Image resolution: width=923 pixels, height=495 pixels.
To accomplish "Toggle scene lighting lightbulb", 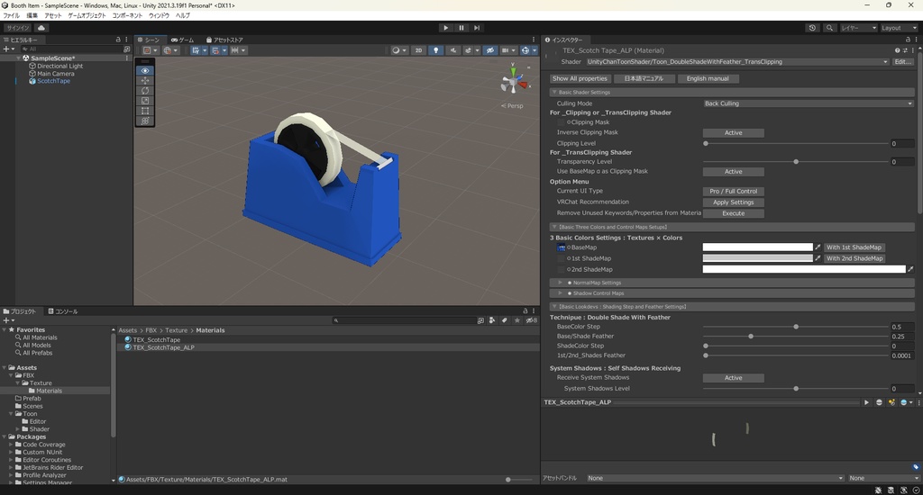I will coord(435,50).
